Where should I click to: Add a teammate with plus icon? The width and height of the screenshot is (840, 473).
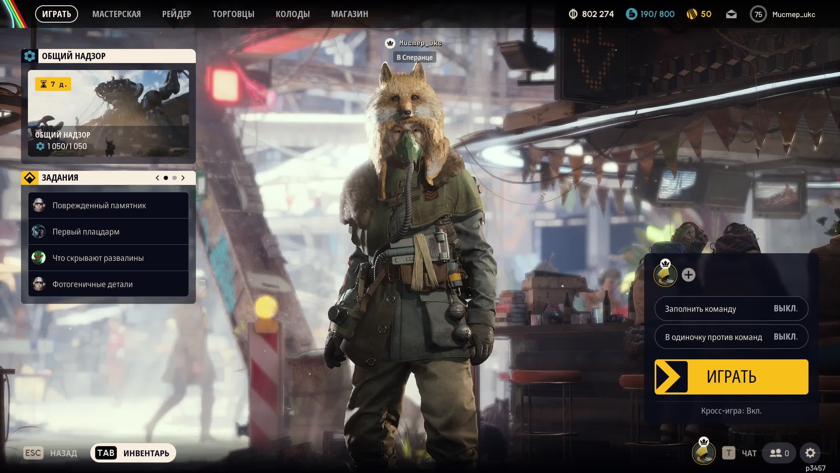coord(688,275)
